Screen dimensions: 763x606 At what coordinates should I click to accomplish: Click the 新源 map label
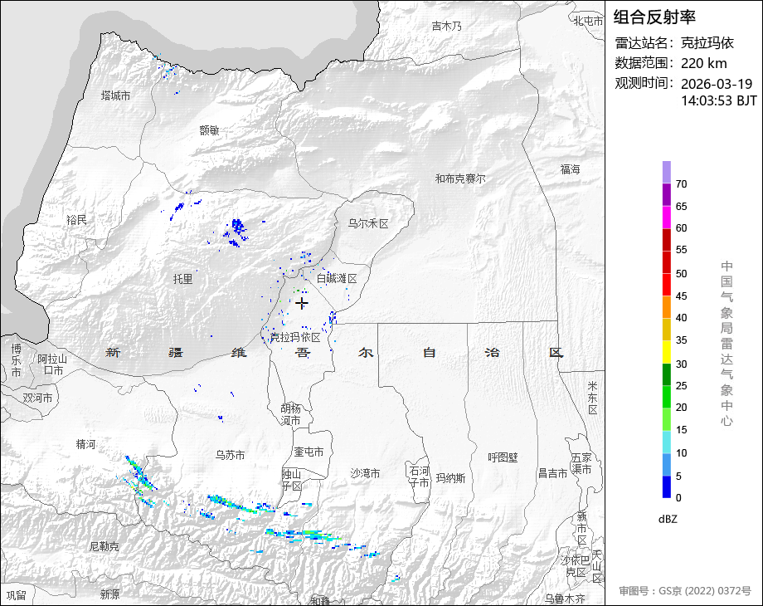[x=110, y=594]
